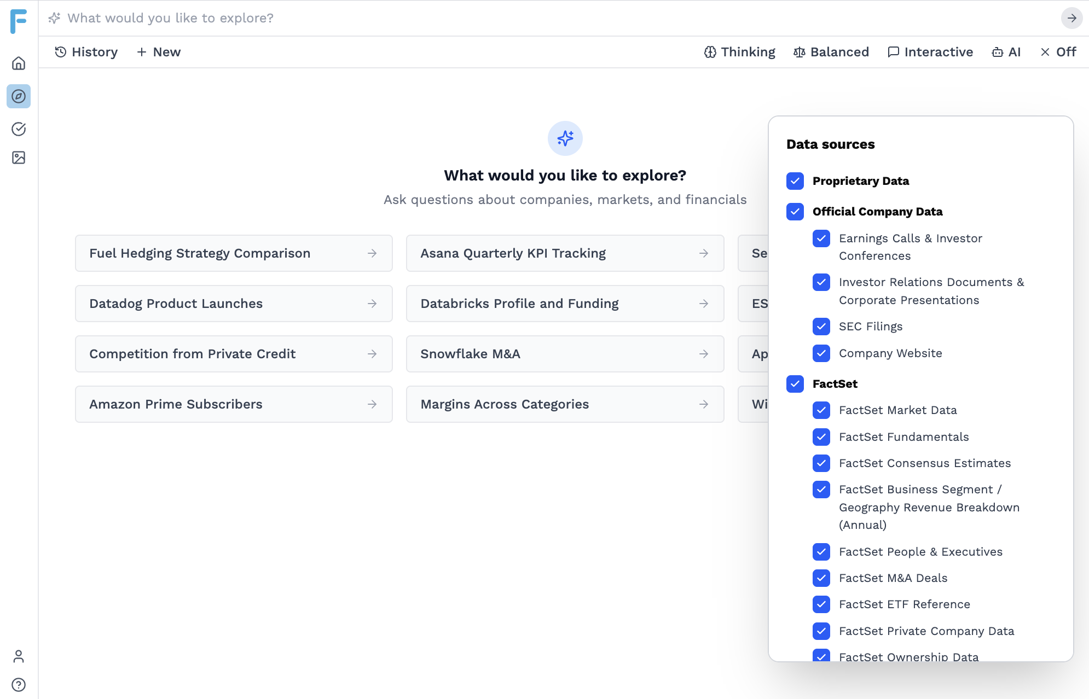The width and height of the screenshot is (1089, 699).
Task: Toggle Earnings Calls & Investor Conferences checkbox
Action: click(821, 238)
